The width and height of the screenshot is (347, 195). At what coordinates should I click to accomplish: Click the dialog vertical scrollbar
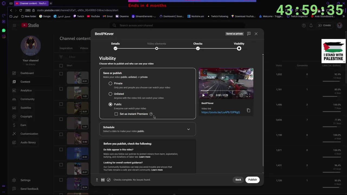pyautogui.click(x=263, y=111)
